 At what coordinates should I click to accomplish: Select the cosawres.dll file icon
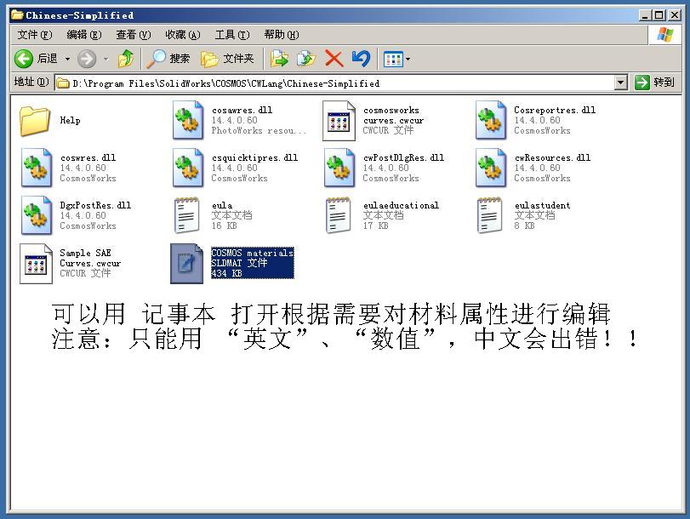188,120
